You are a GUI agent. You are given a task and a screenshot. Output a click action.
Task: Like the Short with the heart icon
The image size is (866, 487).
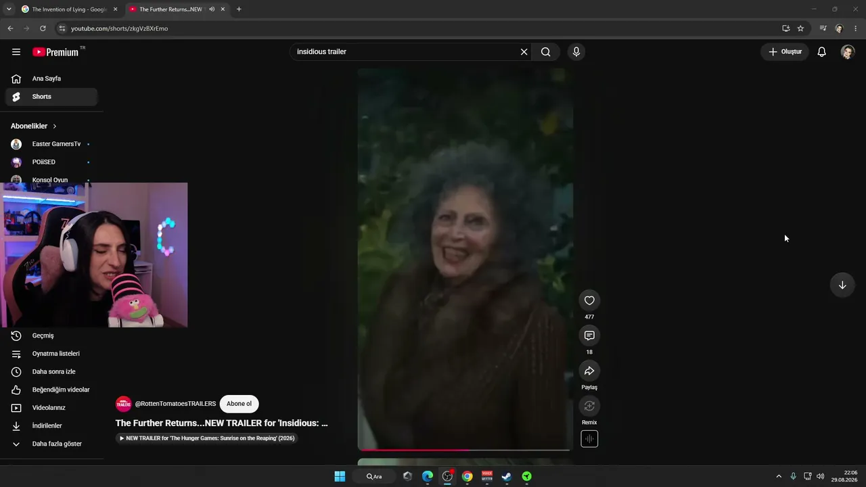[589, 301]
